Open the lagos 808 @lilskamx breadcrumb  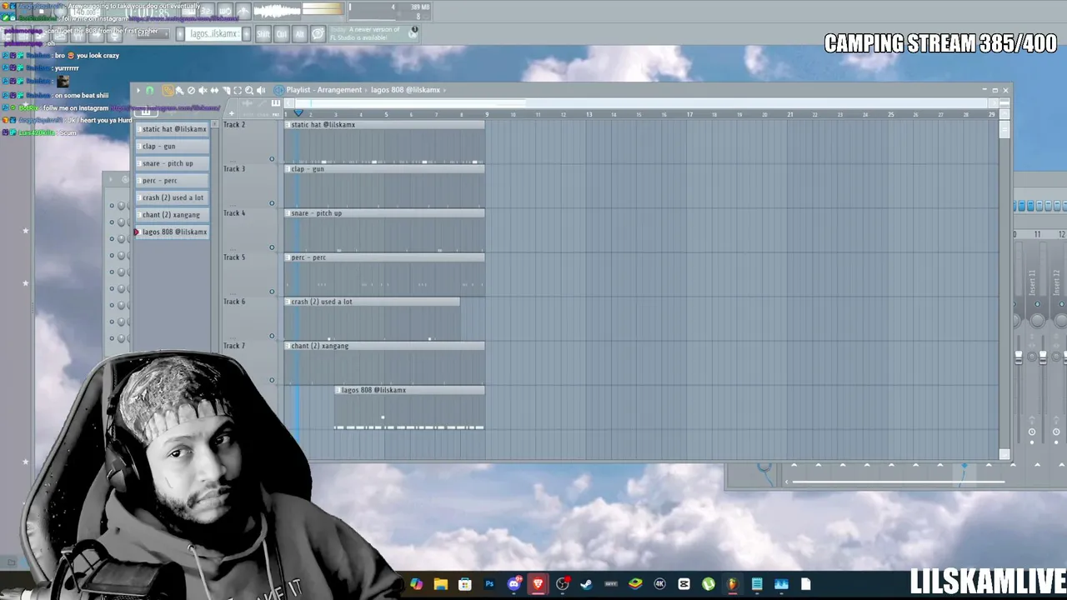coord(405,90)
